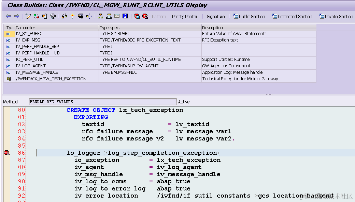
Task: Click importing icon for IV_LOG_AGENT
Action: (9, 66)
